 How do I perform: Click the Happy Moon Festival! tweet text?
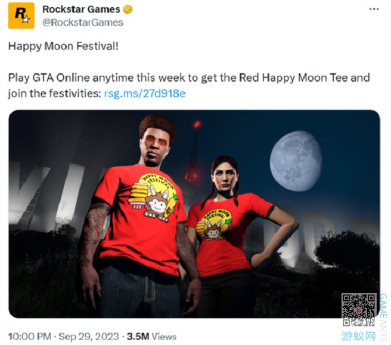[x=63, y=46]
